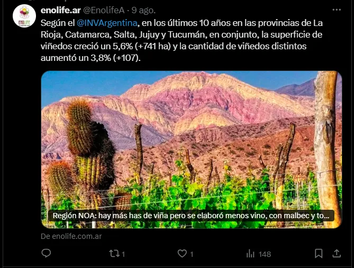The width and height of the screenshot is (354, 268).
Task: Open the @INVArgentina mention
Action: (107, 23)
